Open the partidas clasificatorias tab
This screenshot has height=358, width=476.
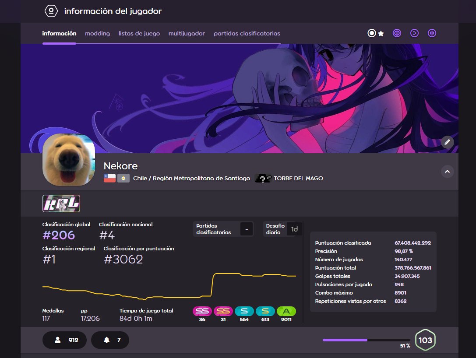tap(247, 33)
